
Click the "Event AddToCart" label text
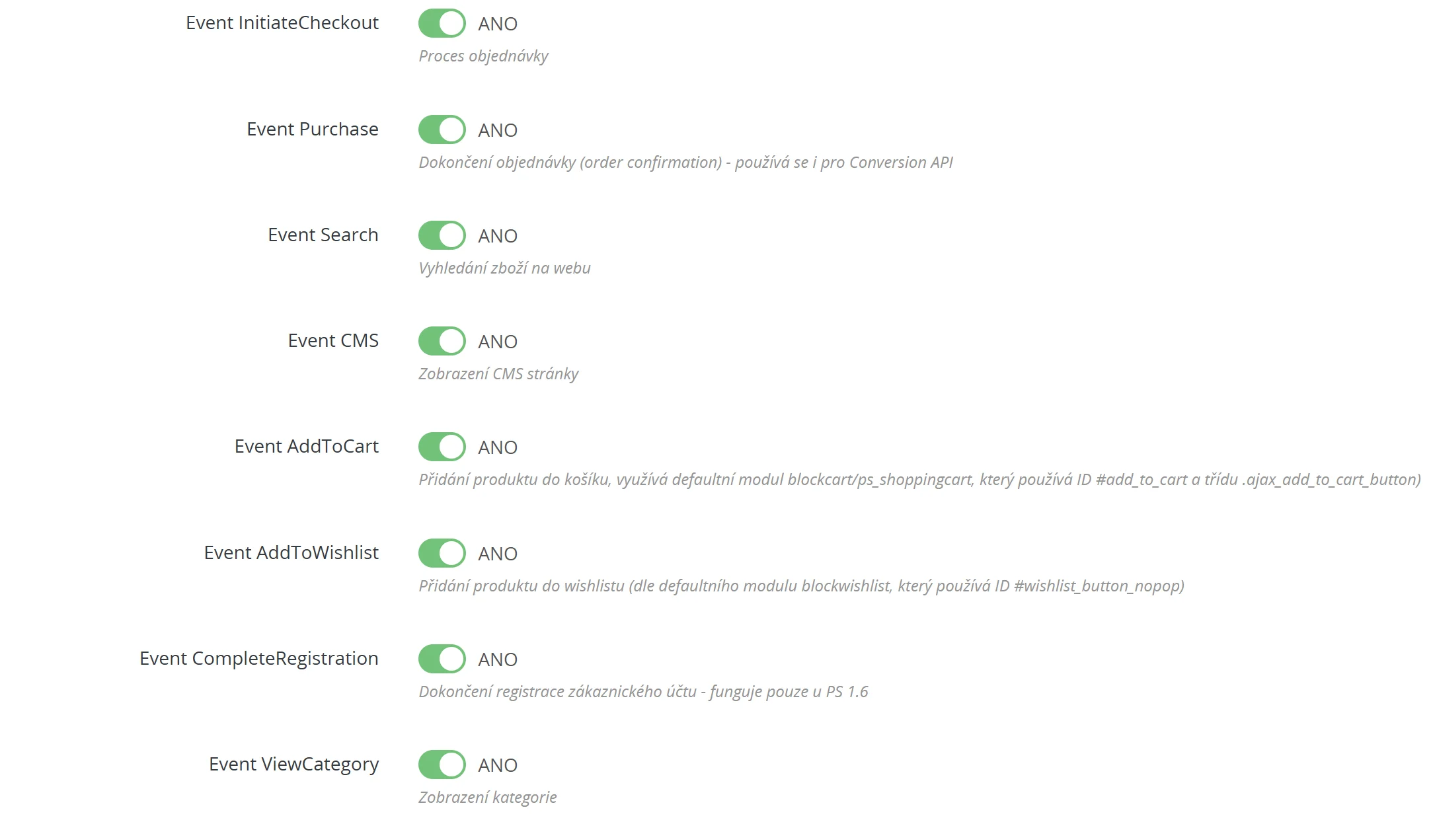[307, 447]
